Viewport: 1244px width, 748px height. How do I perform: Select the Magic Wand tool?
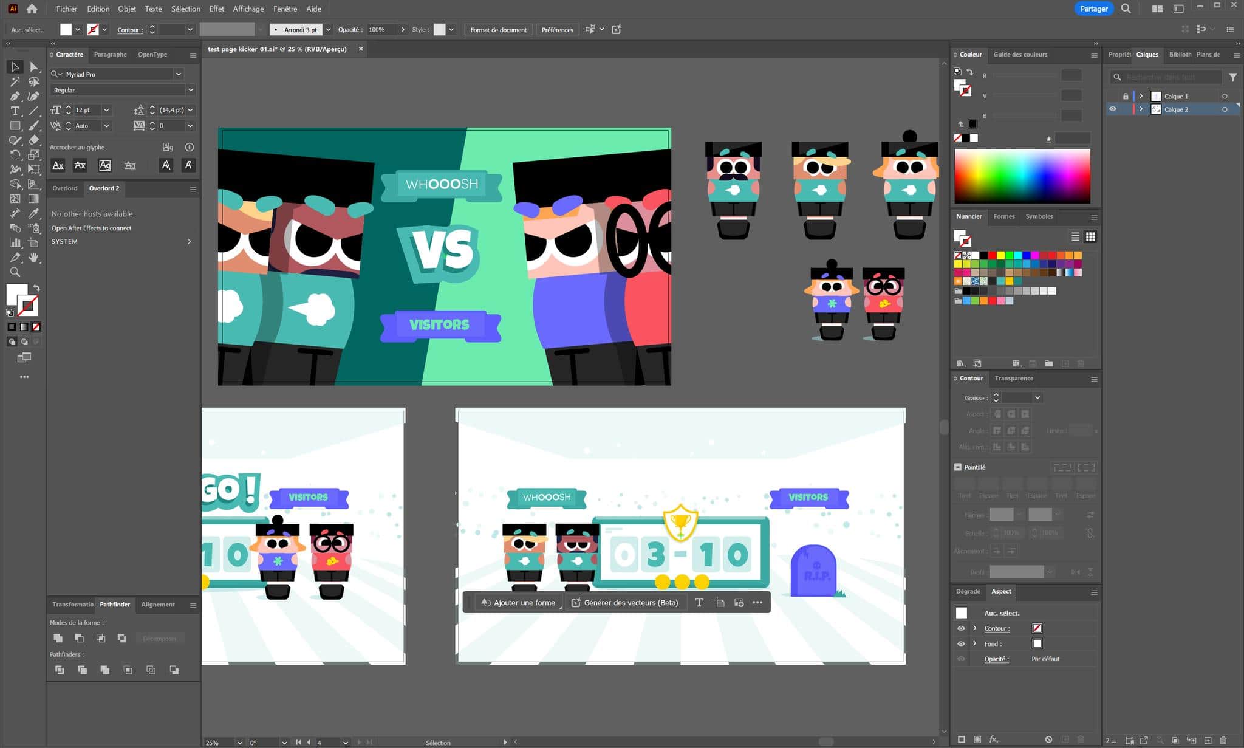tap(15, 81)
